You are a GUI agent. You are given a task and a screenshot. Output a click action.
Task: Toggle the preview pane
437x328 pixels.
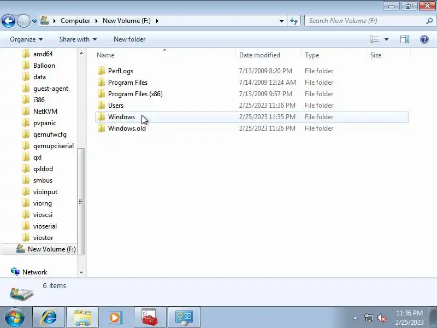tap(405, 39)
